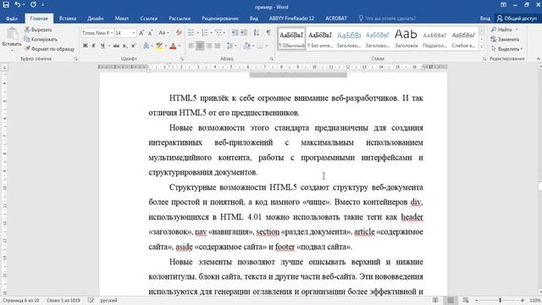Collapse the ribbon with the chevron

539,58
